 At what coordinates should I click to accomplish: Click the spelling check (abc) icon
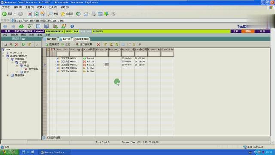tap(30, 26)
